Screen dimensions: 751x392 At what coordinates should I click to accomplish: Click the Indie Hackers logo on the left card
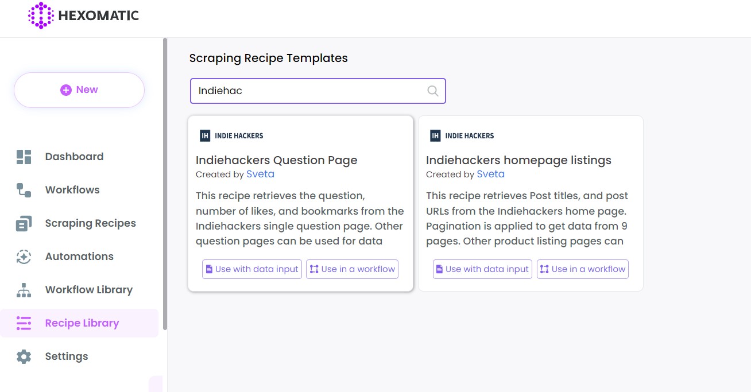click(205, 135)
